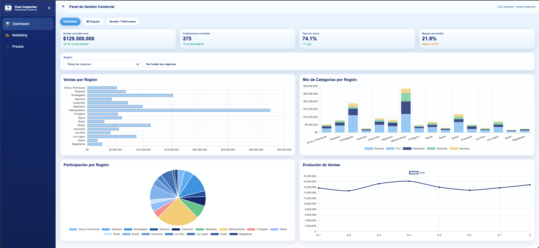The width and height of the screenshot is (539, 248).
Task: Open the Dashboard sidebar item
Action: 28,24
